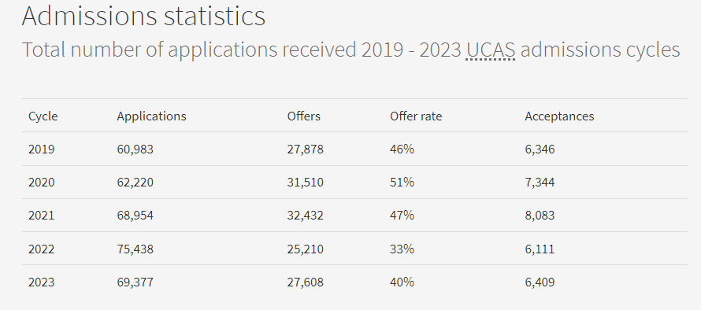701x310 pixels.
Task: Click the 8,083 acceptances value
Action: [x=540, y=216]
